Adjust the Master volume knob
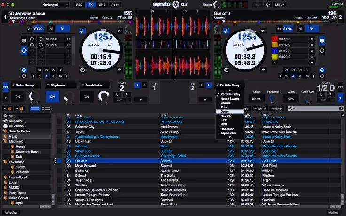Viewport: 346px width, 216px height. (216, 5)
